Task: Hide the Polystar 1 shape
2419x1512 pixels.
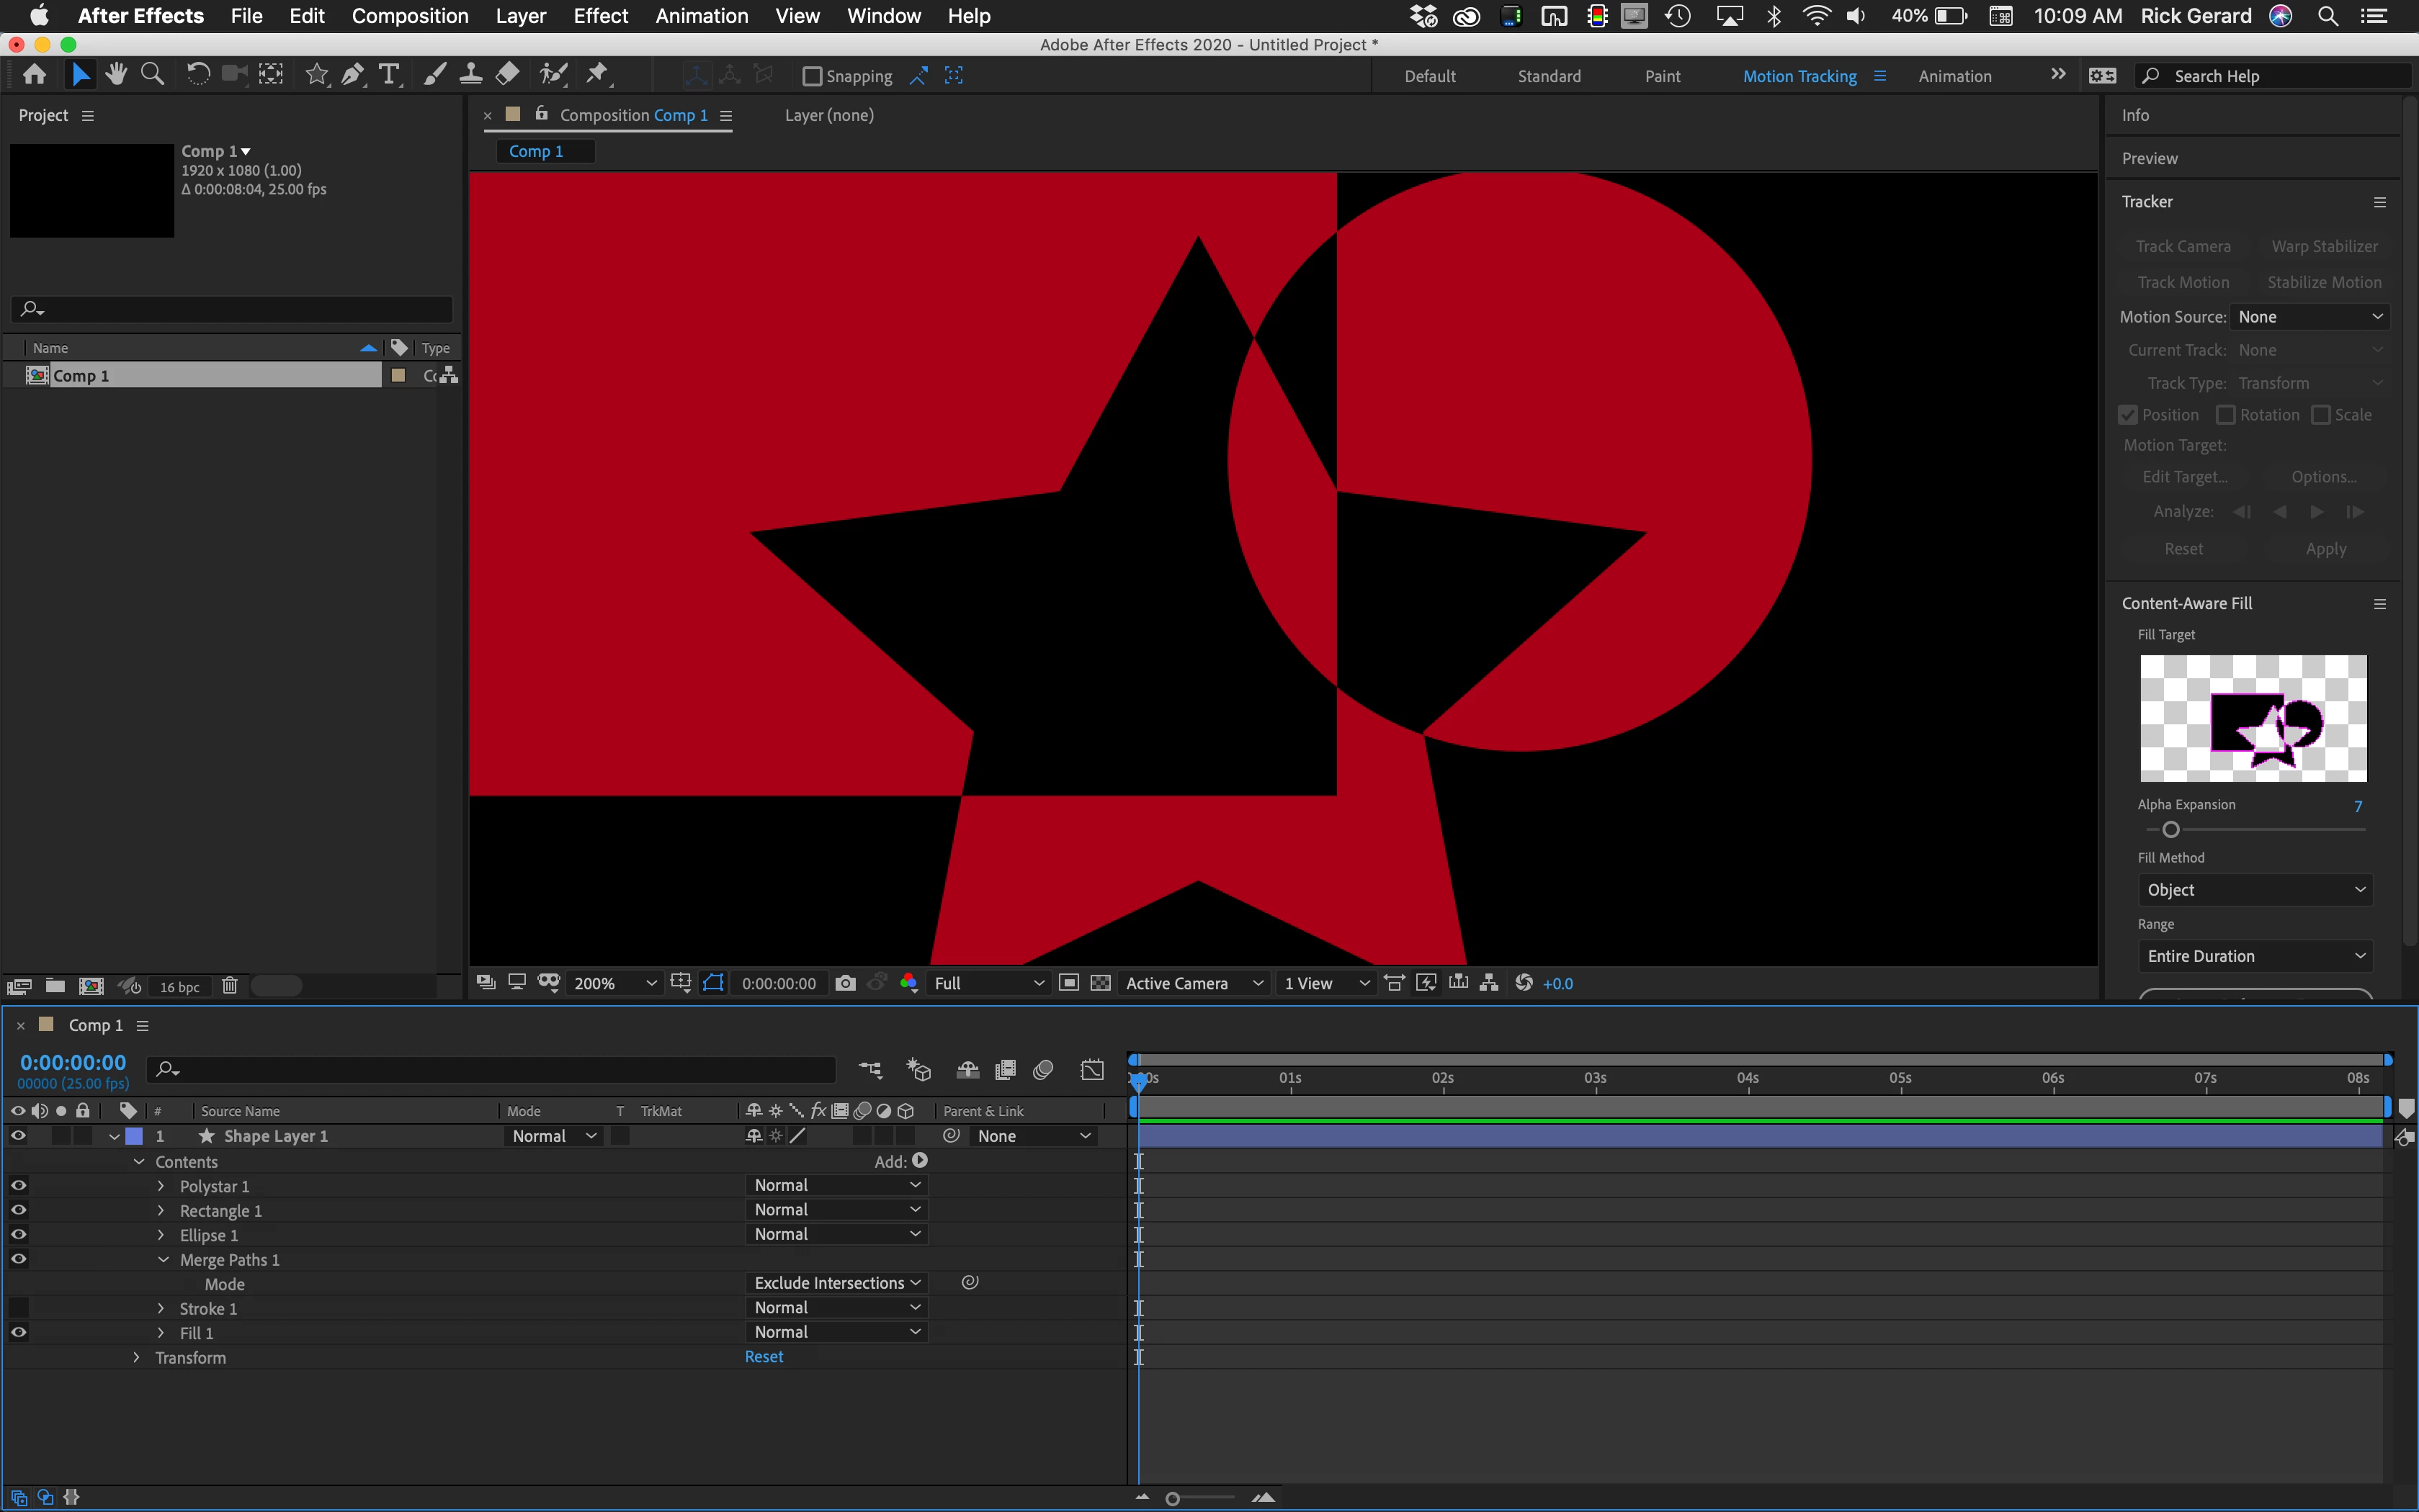Action: coord(18,1186)
